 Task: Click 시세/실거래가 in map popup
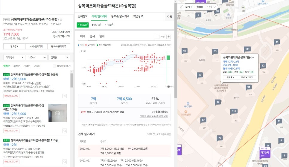[247, 77]
